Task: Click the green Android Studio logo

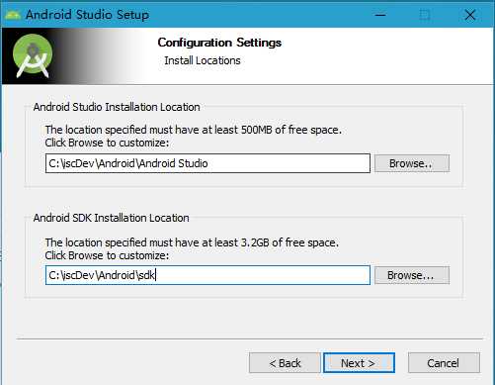Action: pyautogui.click(x=33, y=55)
